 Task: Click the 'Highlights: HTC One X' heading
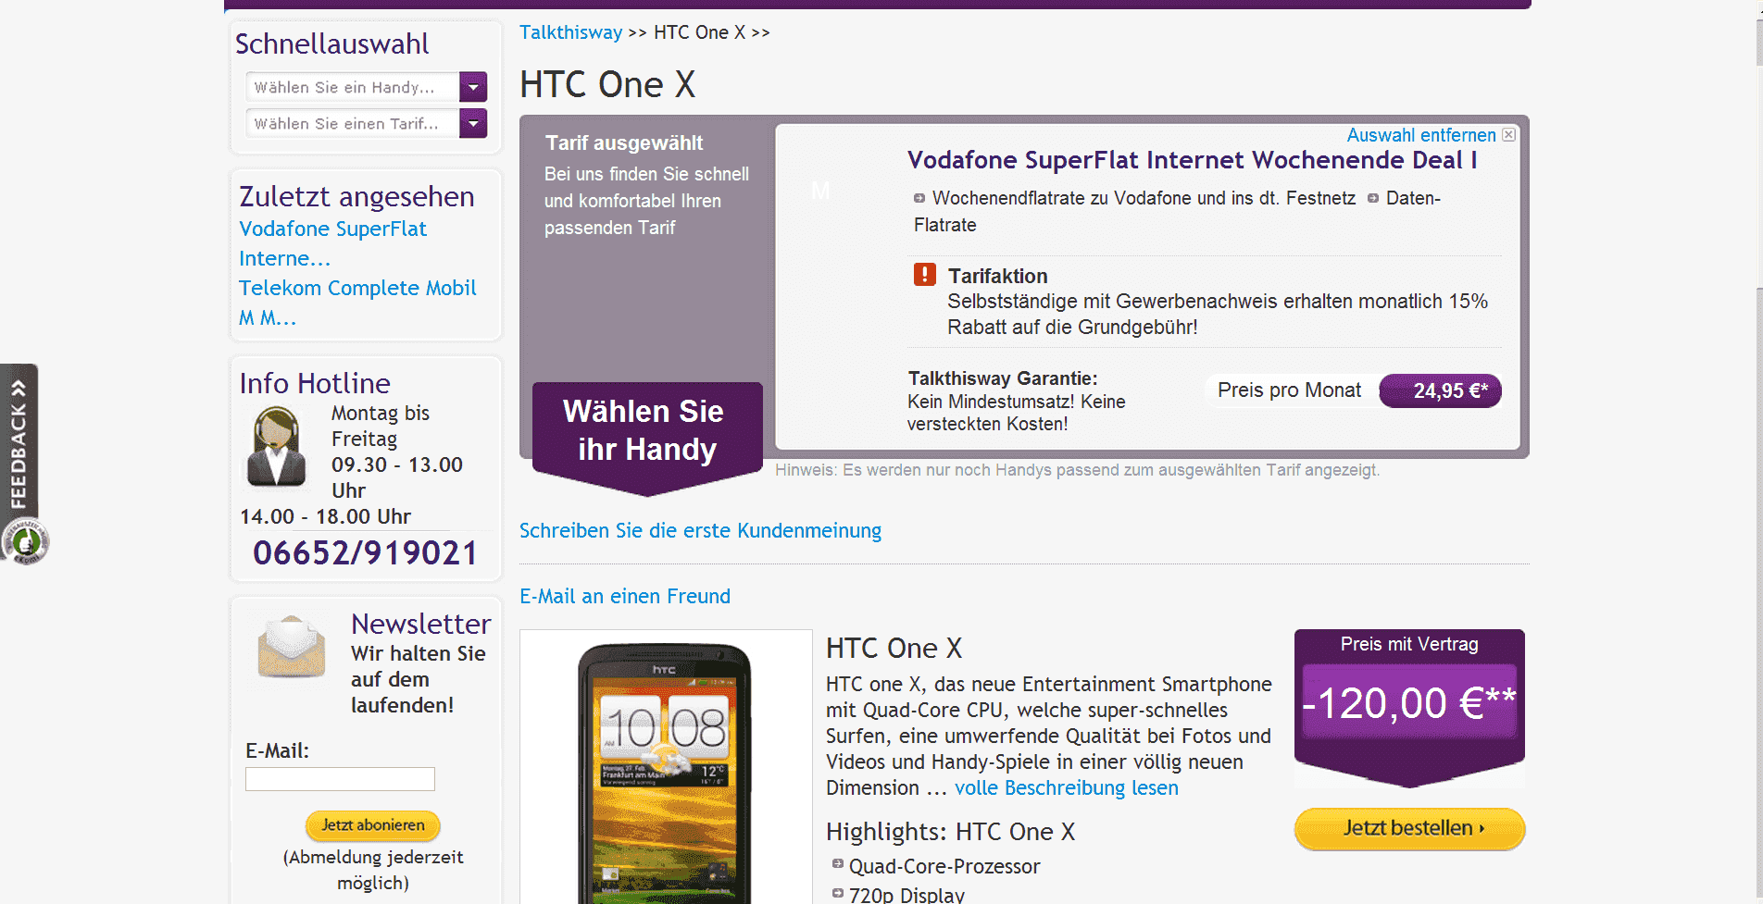pyautogui.click(x=951, y=832)
